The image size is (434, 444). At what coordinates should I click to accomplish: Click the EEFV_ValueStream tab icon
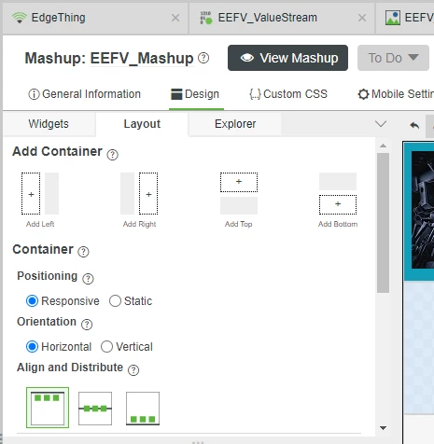click(206, 18)
